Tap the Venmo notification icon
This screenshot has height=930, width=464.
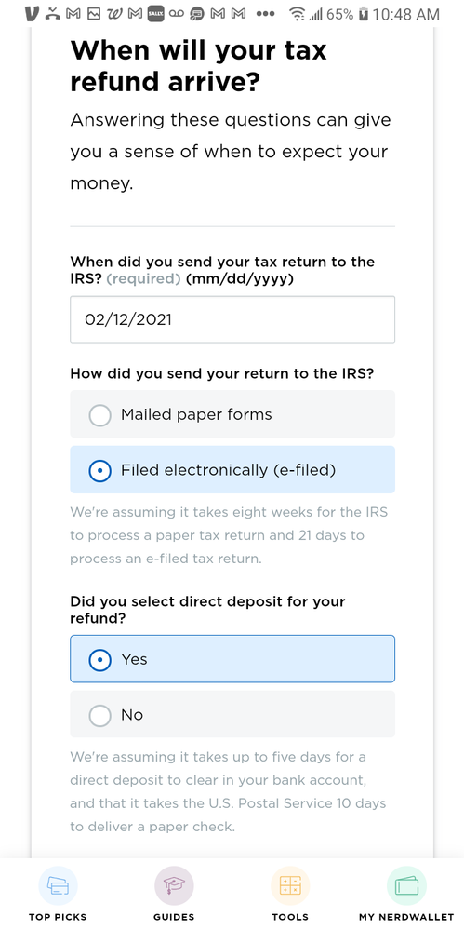pos(33,14)
